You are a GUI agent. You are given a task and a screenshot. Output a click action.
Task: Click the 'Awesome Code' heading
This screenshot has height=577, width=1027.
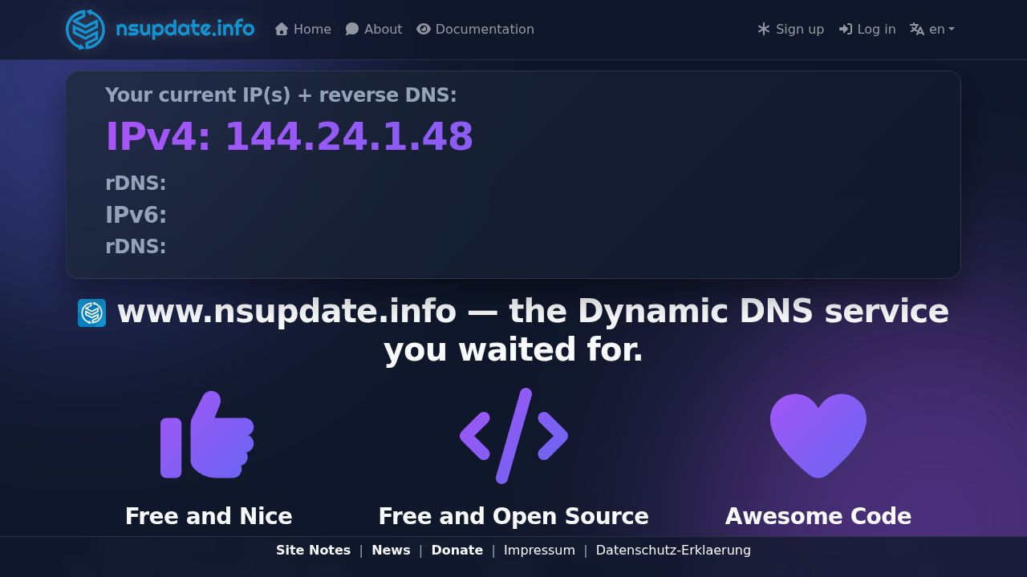click(818, 516)
